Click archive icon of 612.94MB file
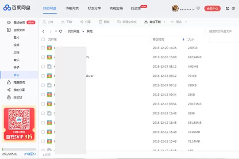This screenshot has height=159, width=239. click(x=50, y=57)
